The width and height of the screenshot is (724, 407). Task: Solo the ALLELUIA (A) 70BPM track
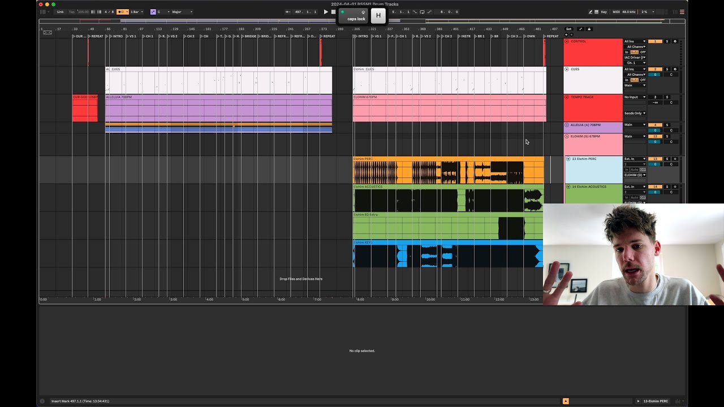667,125
